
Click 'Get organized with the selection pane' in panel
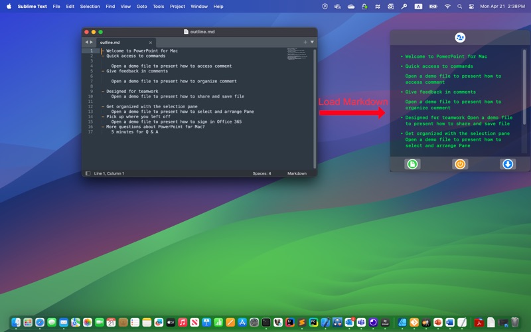click(457, 133)
